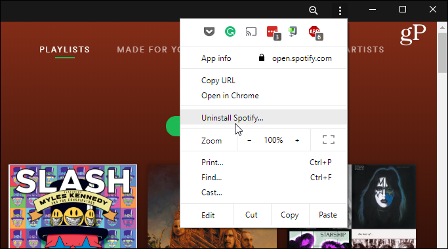Click the lock icon beside open.spotify.com
The height and width of the screenshot is (249, 448).
coord(262,58)
